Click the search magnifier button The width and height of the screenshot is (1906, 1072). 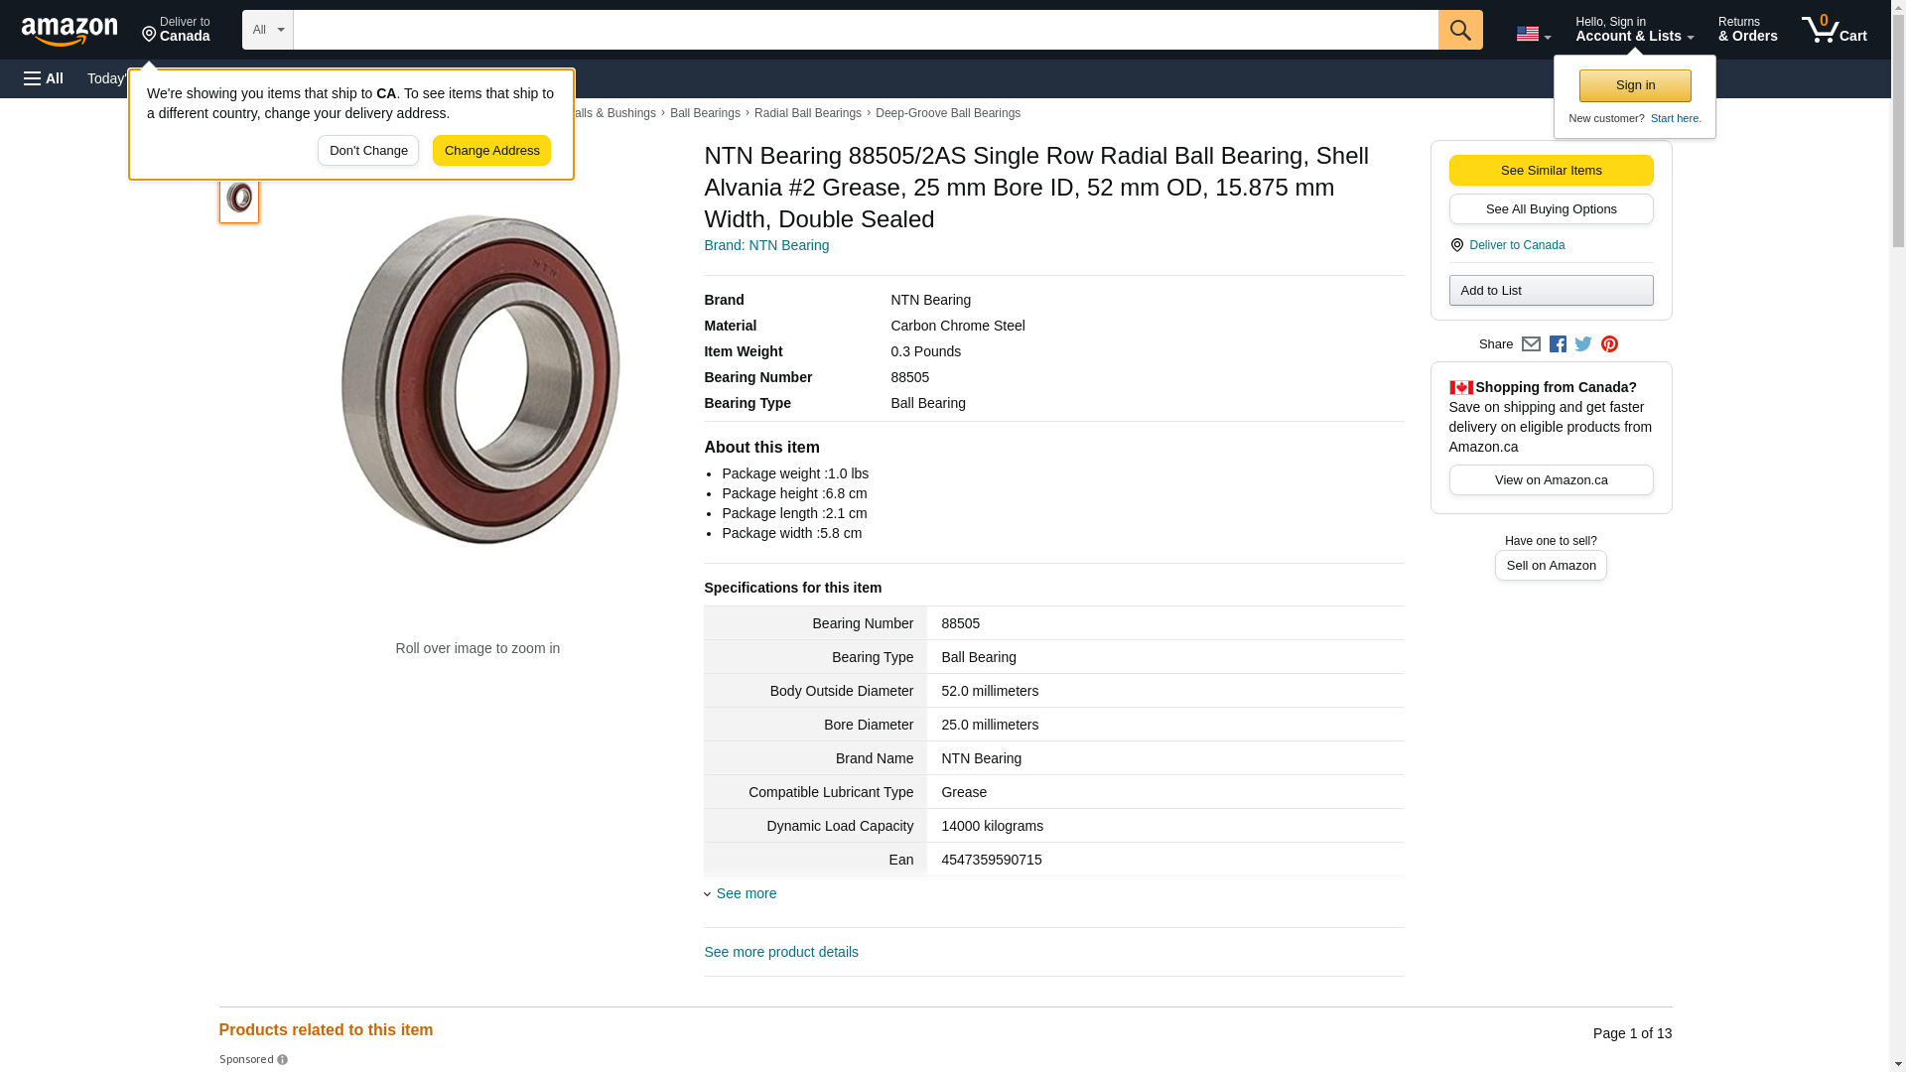coord(1459,30)
